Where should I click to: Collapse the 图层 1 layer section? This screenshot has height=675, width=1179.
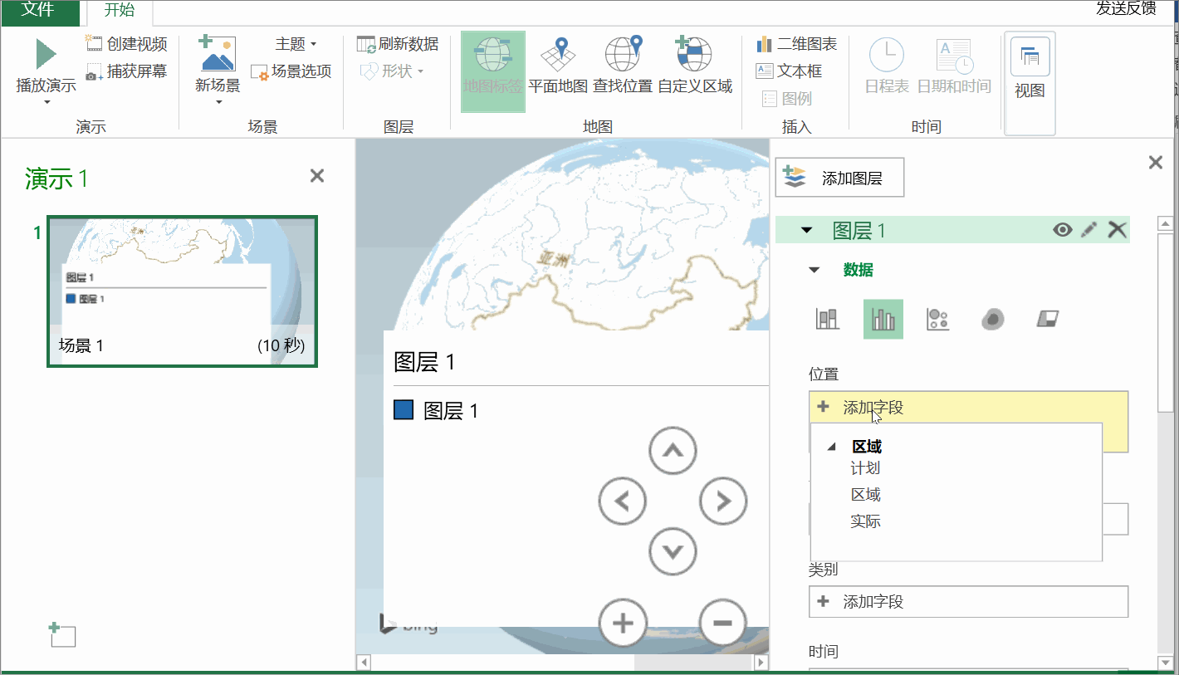tap(806, 231)
